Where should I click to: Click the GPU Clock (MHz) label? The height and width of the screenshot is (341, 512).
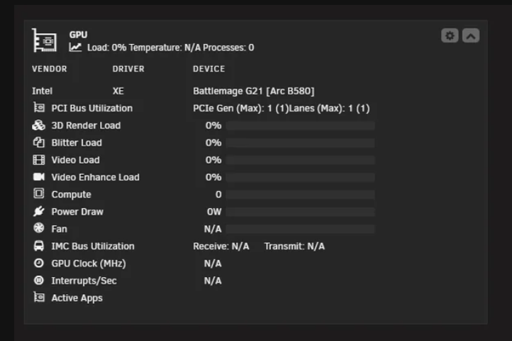click(89, 264)
